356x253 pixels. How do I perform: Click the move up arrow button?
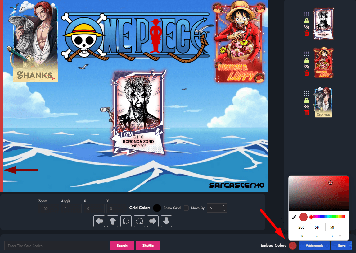tap(113, 221)
